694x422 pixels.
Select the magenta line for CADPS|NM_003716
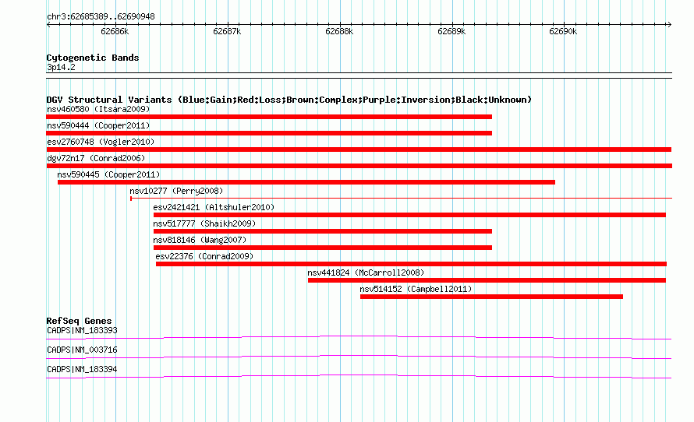[x=359, y=357]
